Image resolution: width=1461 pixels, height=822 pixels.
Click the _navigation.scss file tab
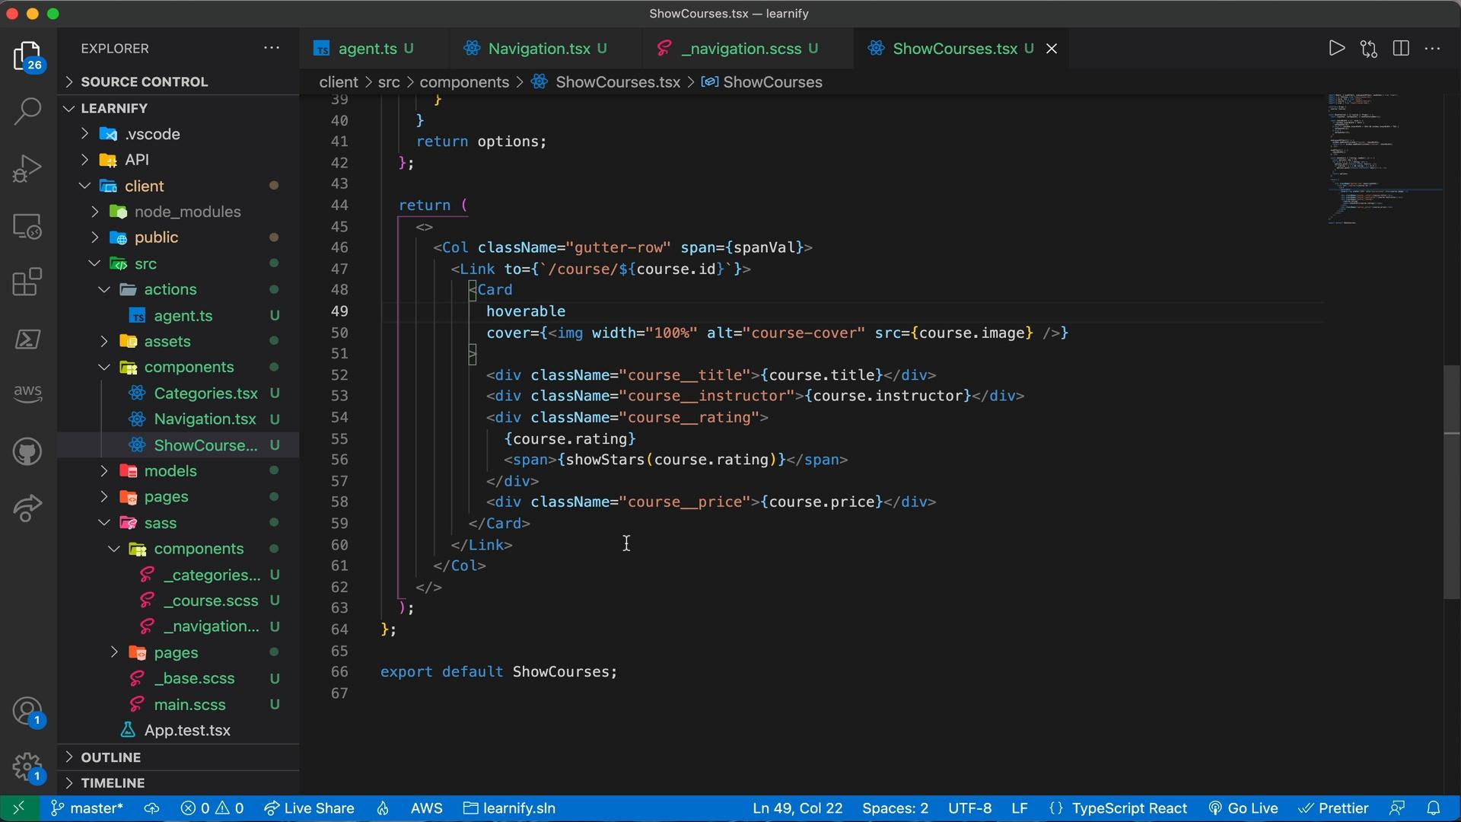click(x=740, y=49)
